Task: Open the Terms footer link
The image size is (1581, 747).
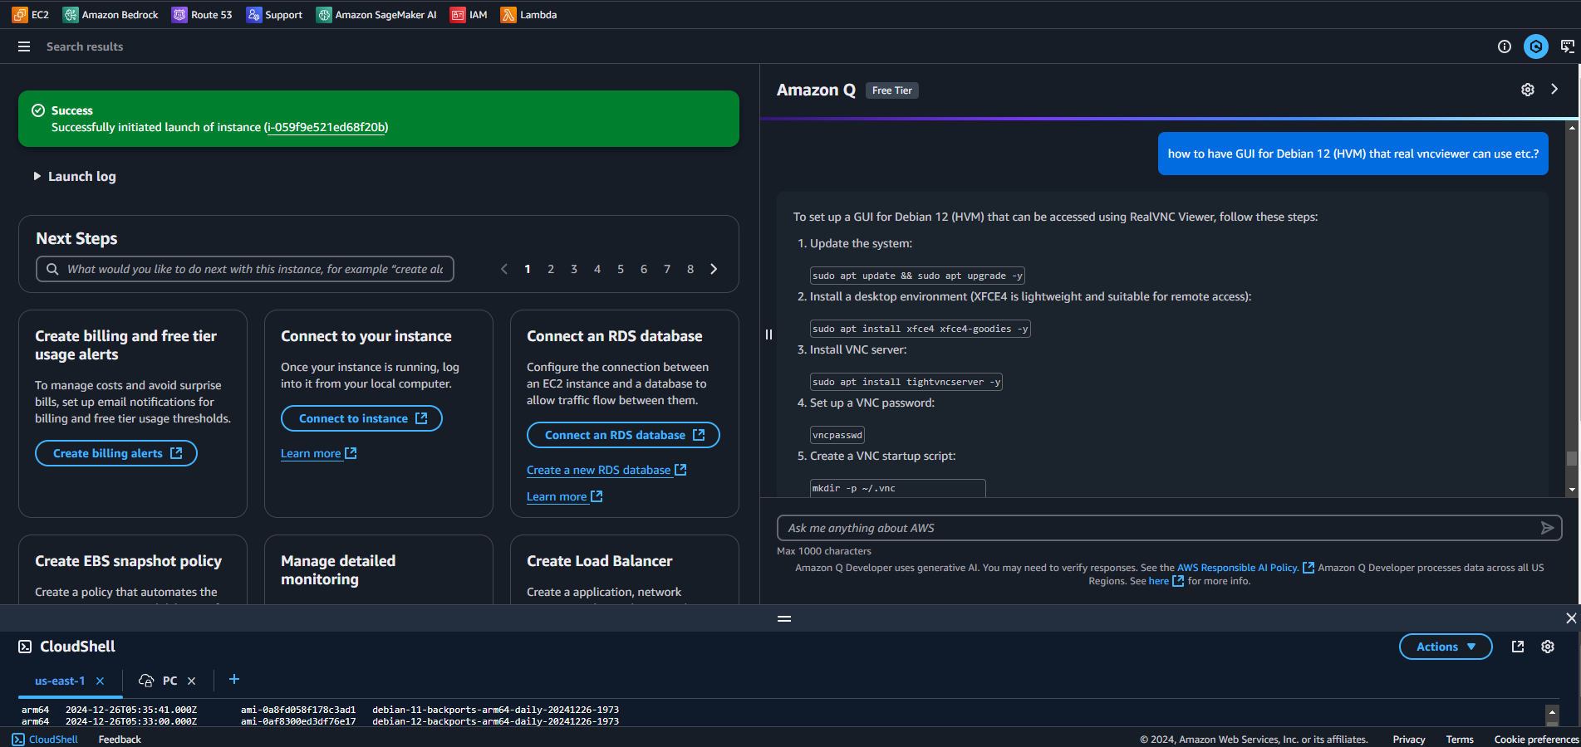Action: coord(1460,740)
